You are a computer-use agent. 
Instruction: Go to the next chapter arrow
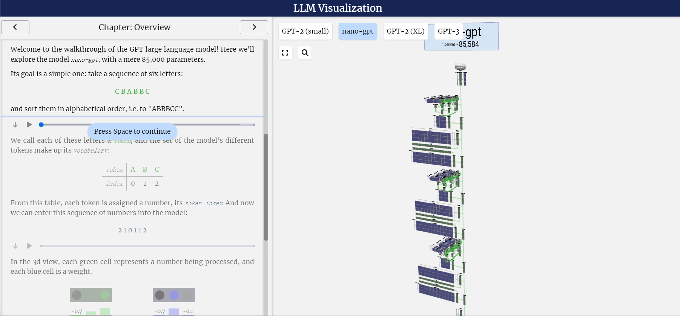[x=254, y=27]
